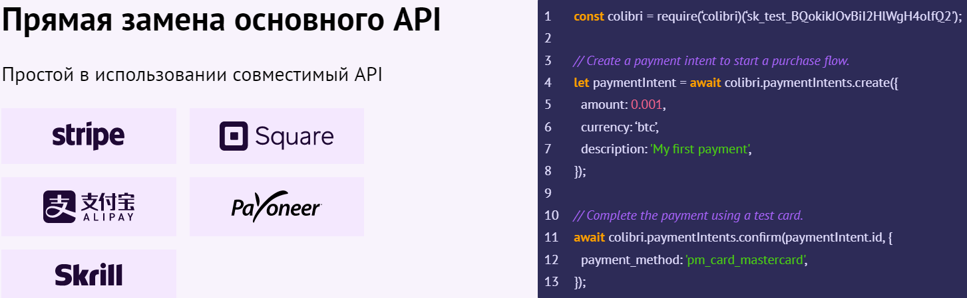Image resolution: width=967 pixels, height=298 pixels.
Task: Select the Square logo tile
Action: coord(277,136)
